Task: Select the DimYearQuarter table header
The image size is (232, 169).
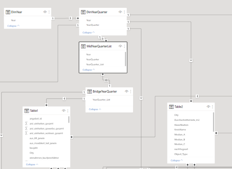Action: 103,12
